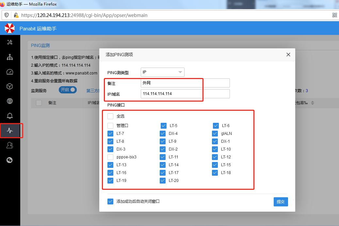The width and height of the screenshot is (339, 226).
Task: Open the globe network sidebar icon
Action: 10,101
